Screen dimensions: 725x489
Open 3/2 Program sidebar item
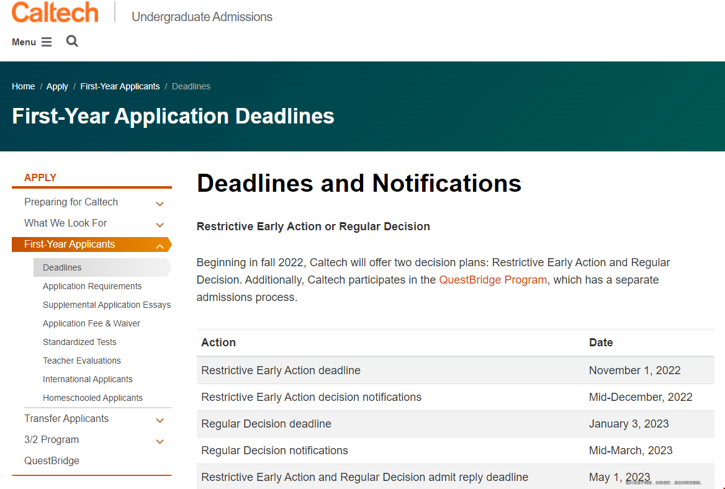(52, 439)
